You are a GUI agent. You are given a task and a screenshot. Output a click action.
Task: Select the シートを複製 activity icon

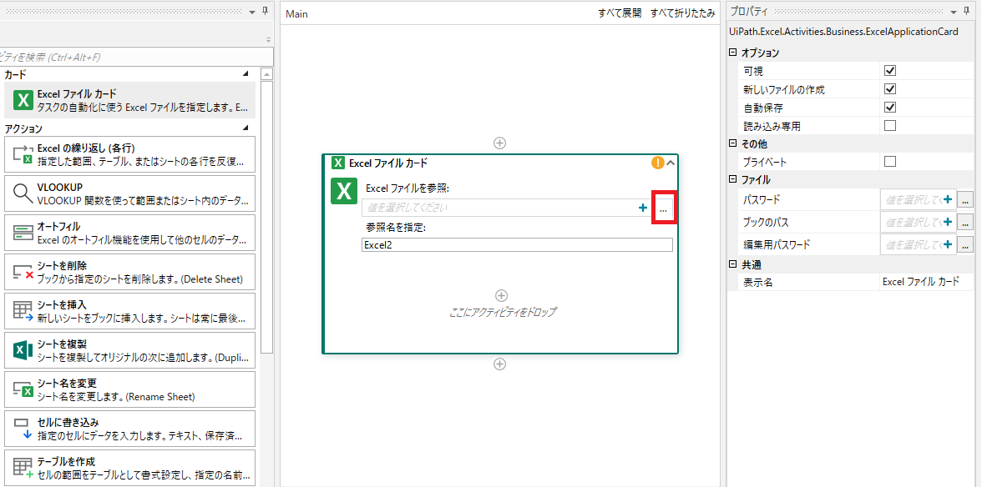(23, 350)
